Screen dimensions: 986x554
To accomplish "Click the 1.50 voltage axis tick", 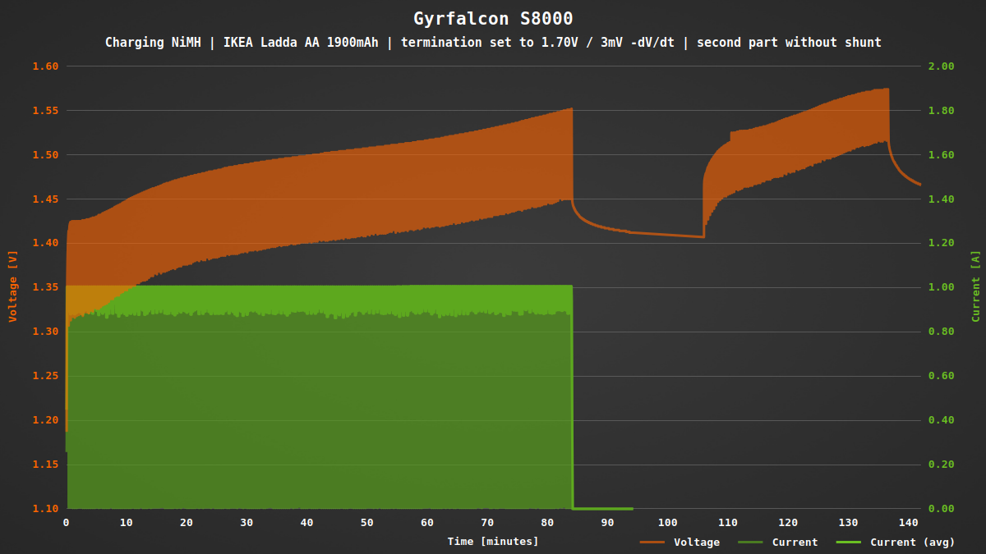I will tap(46, 155).
